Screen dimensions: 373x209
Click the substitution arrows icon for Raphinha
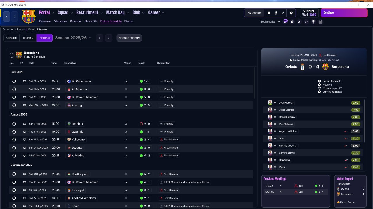[346, 160]
